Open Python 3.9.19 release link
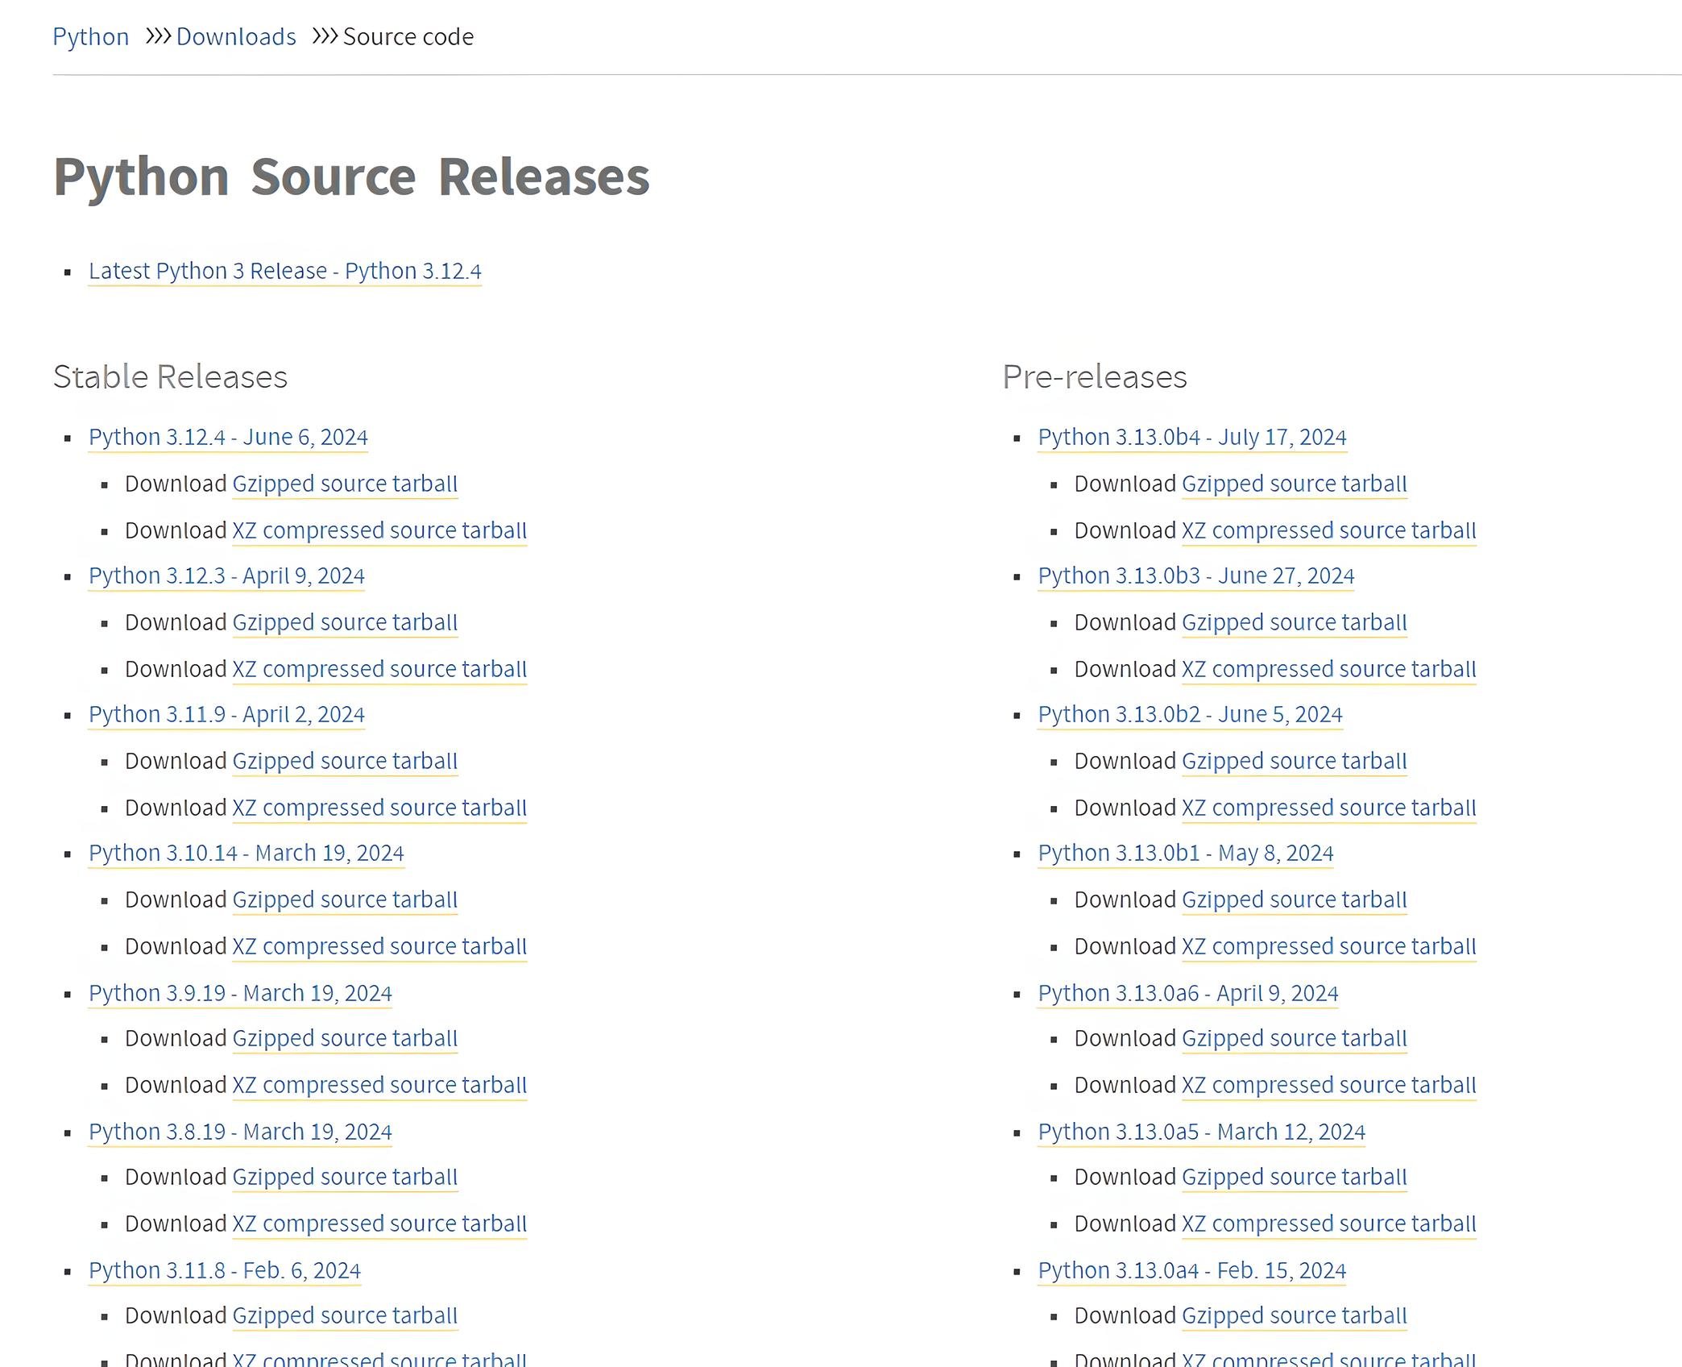 point(240,993)
